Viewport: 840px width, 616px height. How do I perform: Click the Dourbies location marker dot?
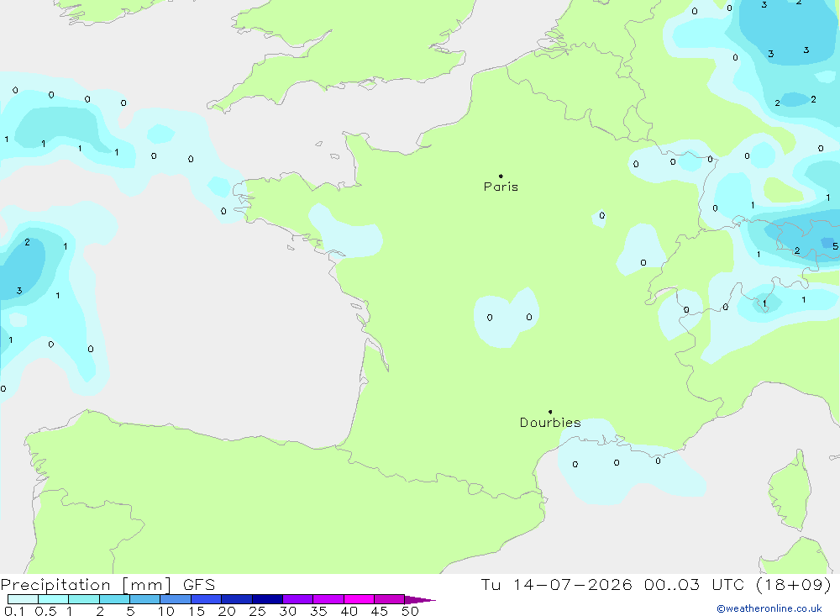(550, 412)
